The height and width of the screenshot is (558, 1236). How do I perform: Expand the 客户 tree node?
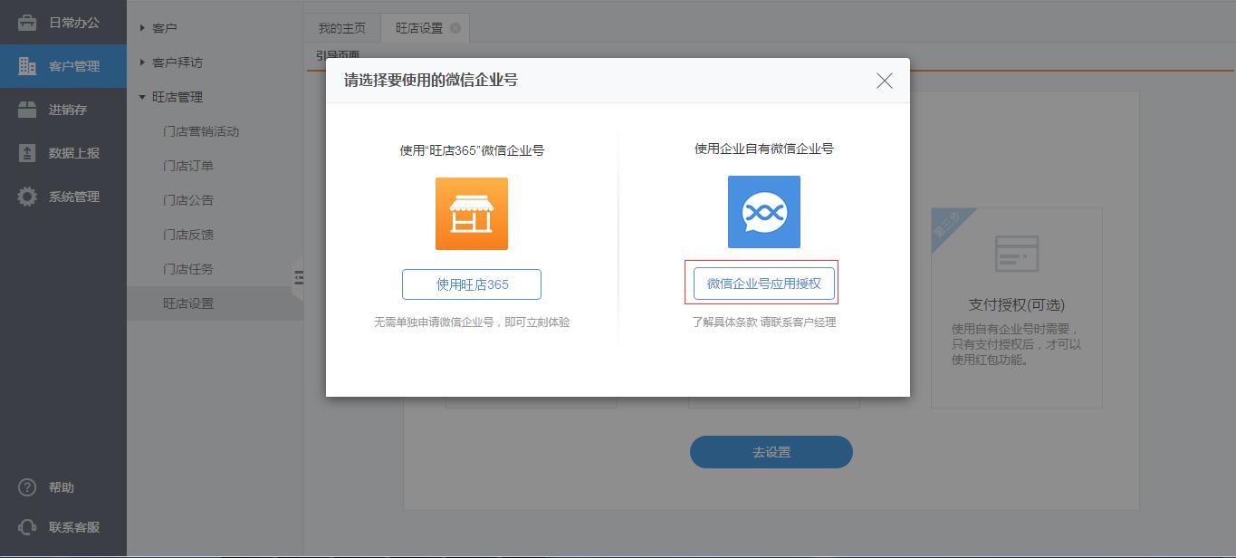pos(142,28)
